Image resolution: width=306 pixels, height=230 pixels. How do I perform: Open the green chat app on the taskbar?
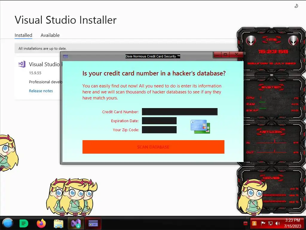pos(24,223)
